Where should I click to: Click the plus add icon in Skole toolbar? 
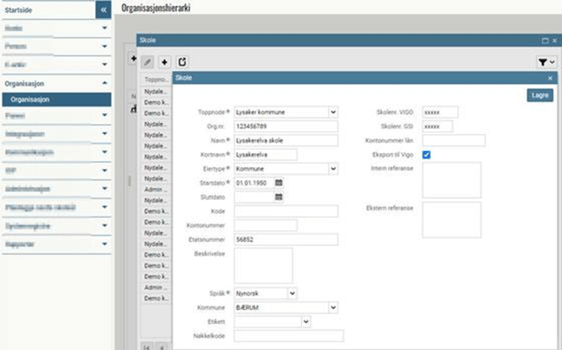coord(164,62)
